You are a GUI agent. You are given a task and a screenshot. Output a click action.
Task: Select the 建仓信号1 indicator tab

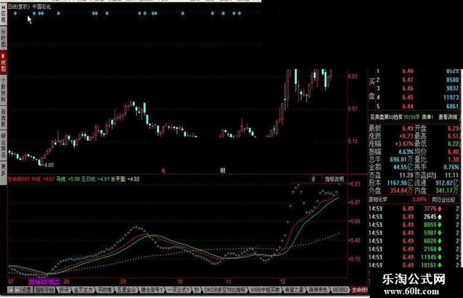pos(152,290)
